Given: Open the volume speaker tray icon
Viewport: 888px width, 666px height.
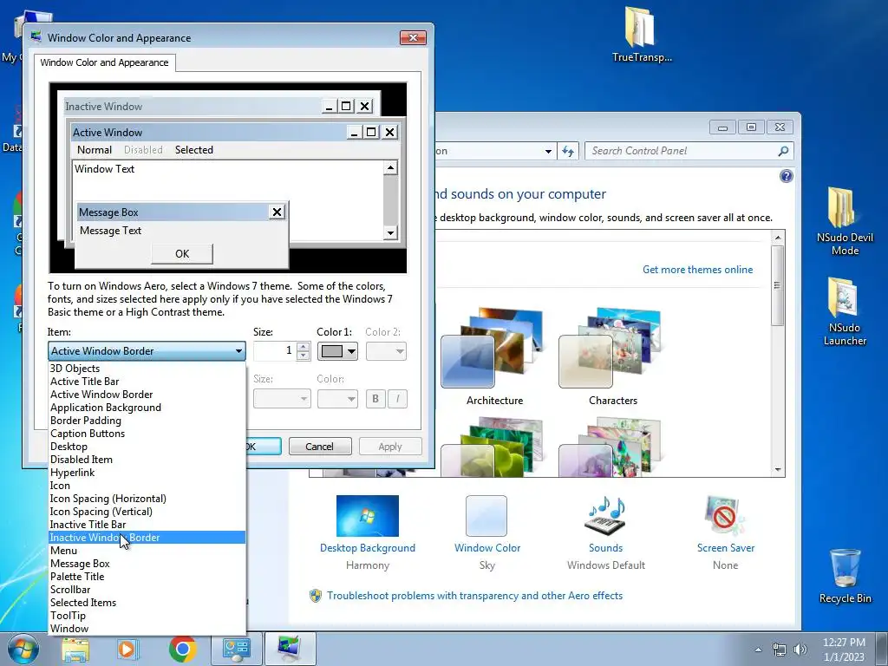Looking at the screenshot, I should tap(800, 650).
